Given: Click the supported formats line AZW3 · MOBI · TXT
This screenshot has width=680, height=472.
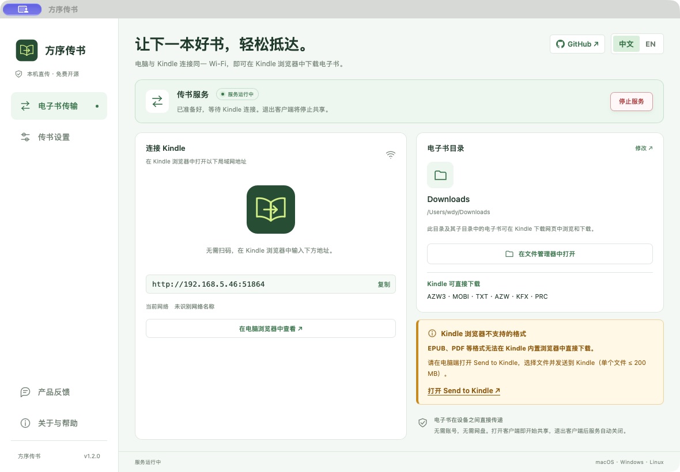Looking at the screenshot, I should point(488,296).
